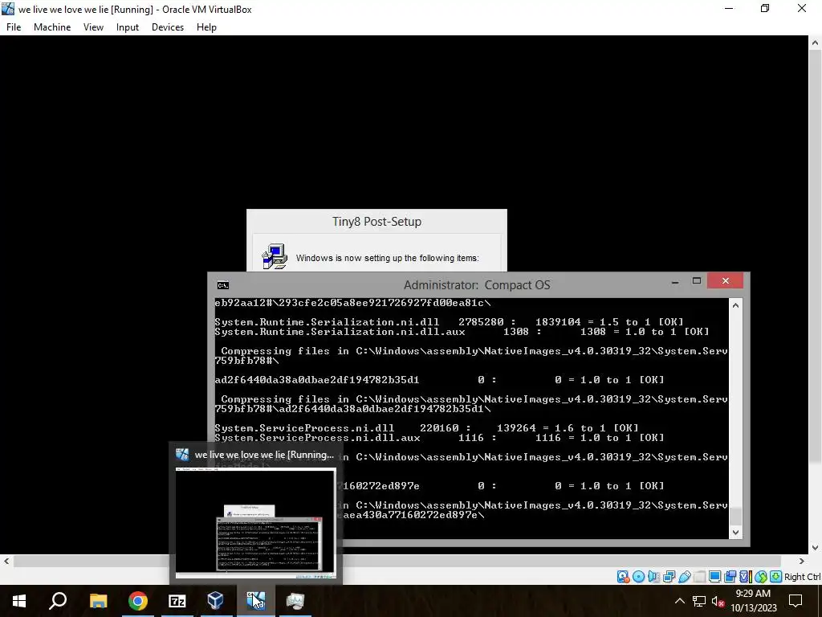This screenshot has width=822, height=617.
Task: Click the 'Tiny8 Post-Setup' heading
Action: coord(377,222)
